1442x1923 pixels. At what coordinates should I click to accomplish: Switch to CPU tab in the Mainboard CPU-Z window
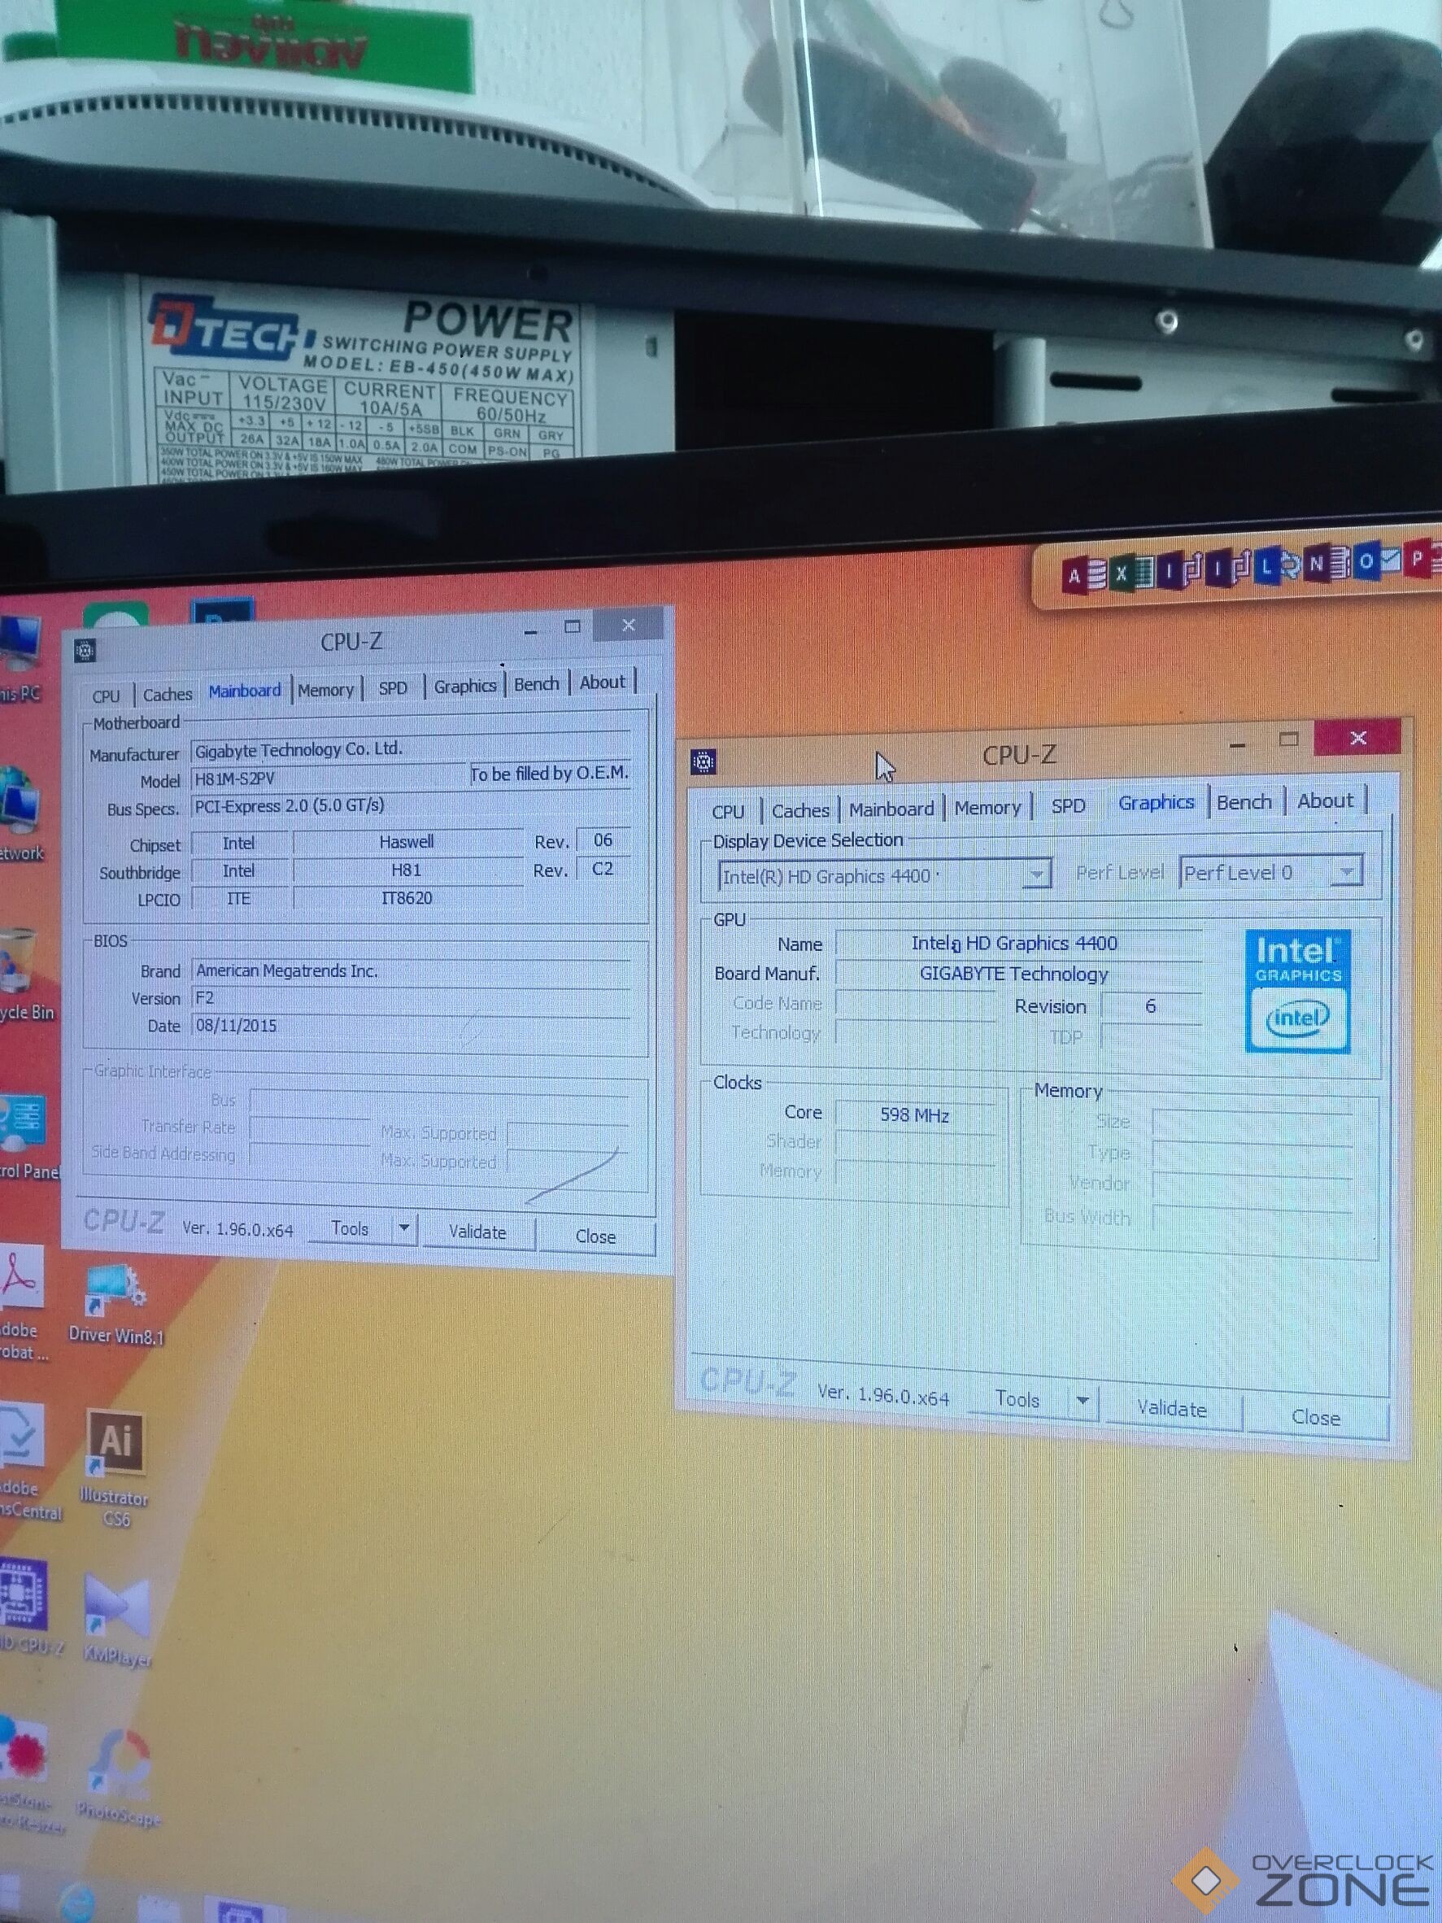(x=106, y=696)
